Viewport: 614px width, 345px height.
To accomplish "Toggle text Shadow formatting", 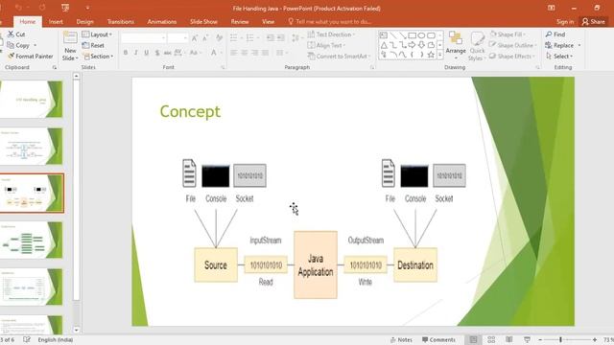I will [157, 53].
